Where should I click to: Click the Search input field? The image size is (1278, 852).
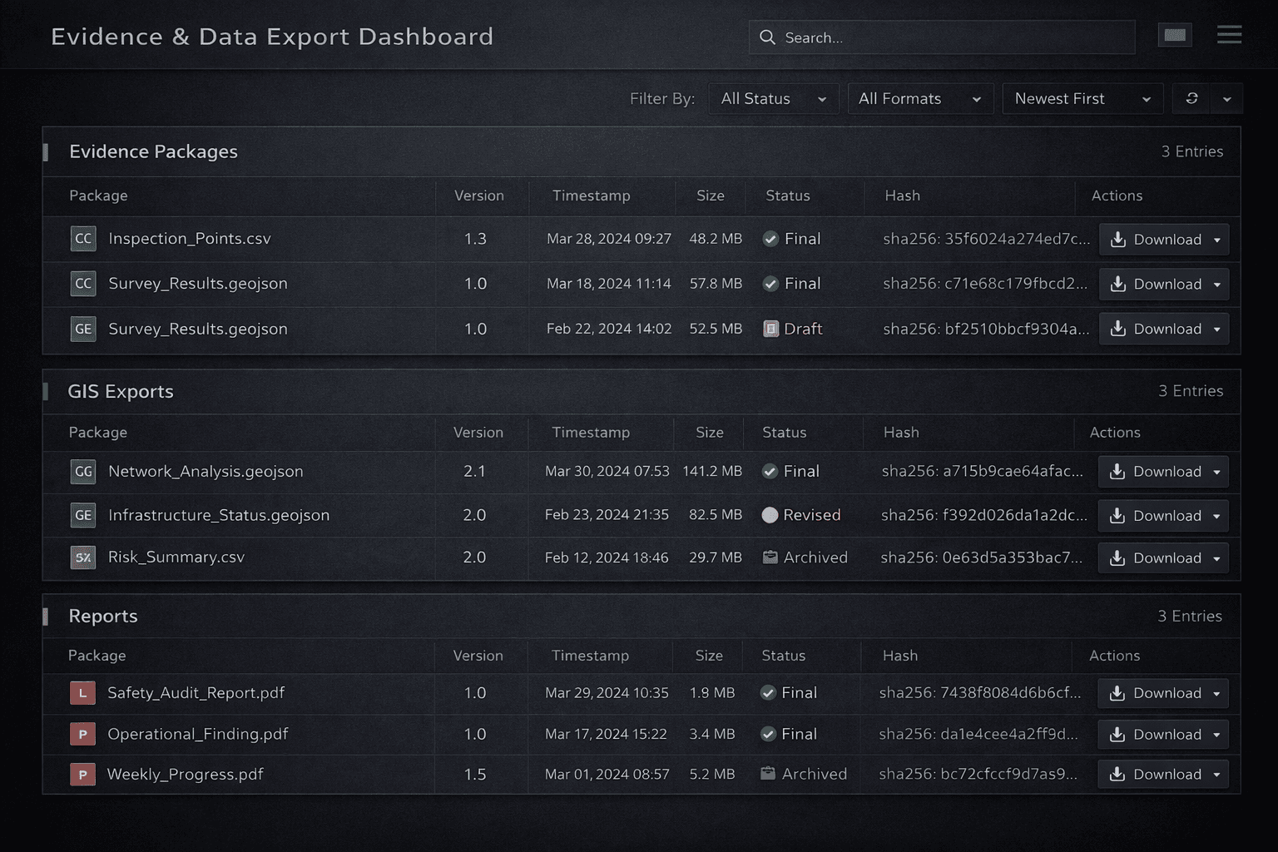(942, 37)
